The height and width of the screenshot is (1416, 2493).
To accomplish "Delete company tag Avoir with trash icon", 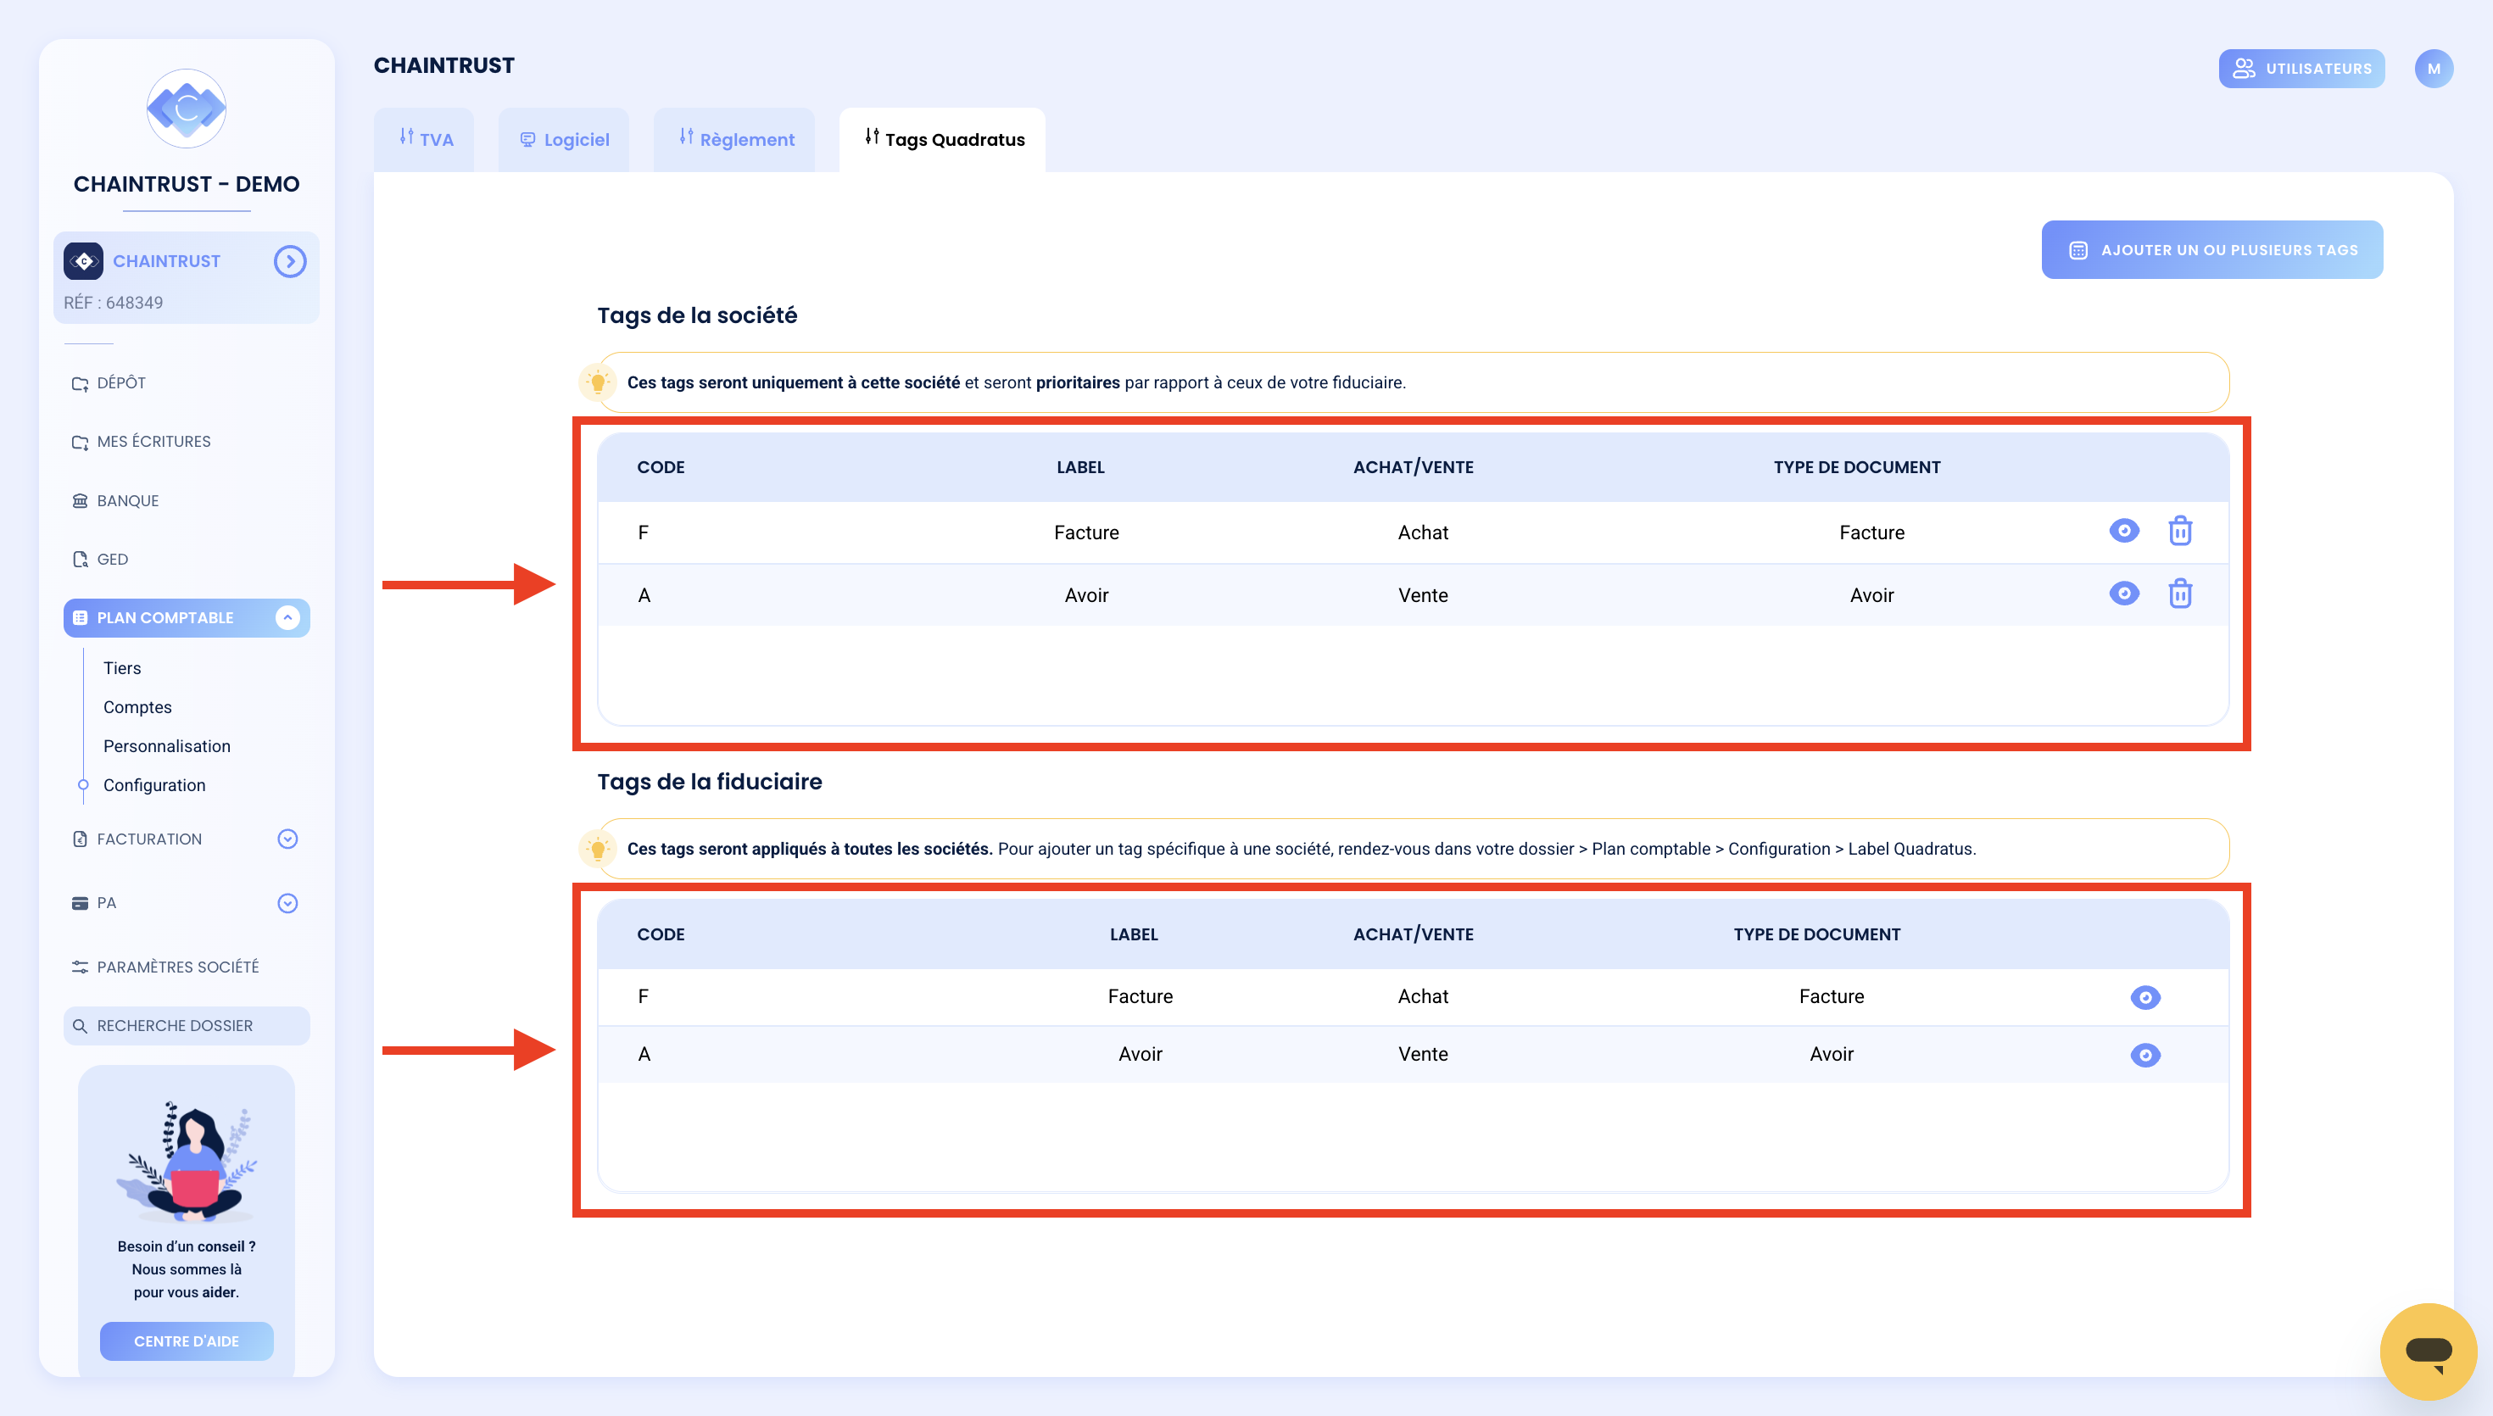I will click(x=2180, y=594).
